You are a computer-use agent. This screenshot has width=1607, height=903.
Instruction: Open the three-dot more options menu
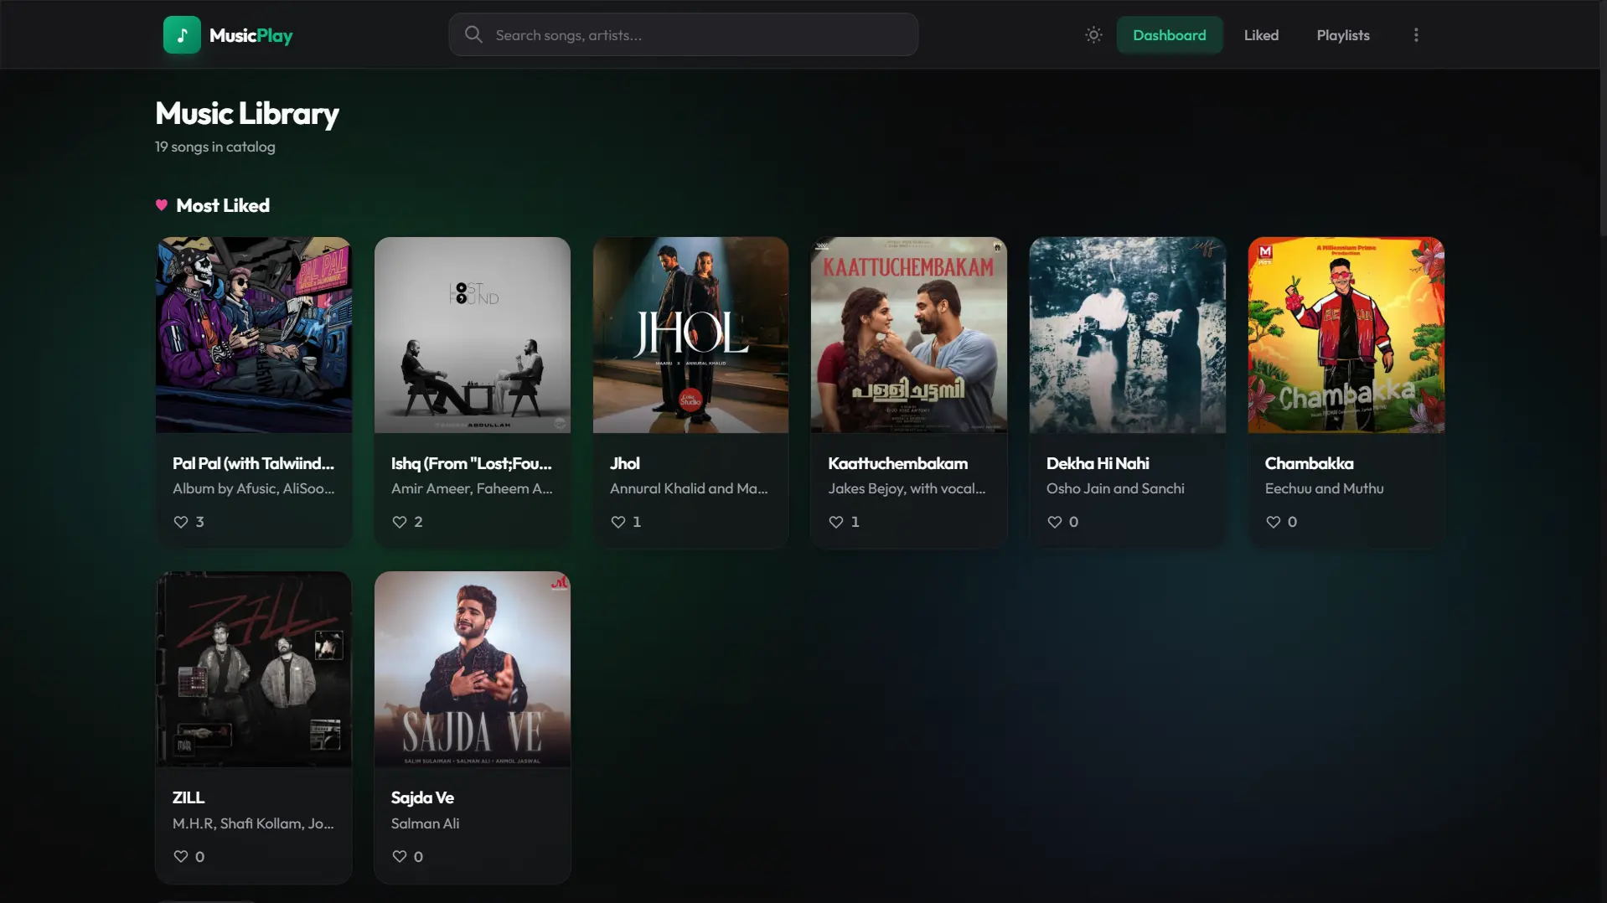point(1416,35)
